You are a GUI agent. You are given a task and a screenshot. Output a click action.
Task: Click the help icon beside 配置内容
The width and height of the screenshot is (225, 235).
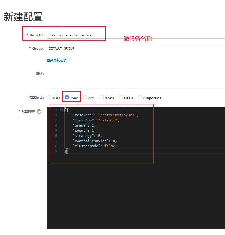39,111
